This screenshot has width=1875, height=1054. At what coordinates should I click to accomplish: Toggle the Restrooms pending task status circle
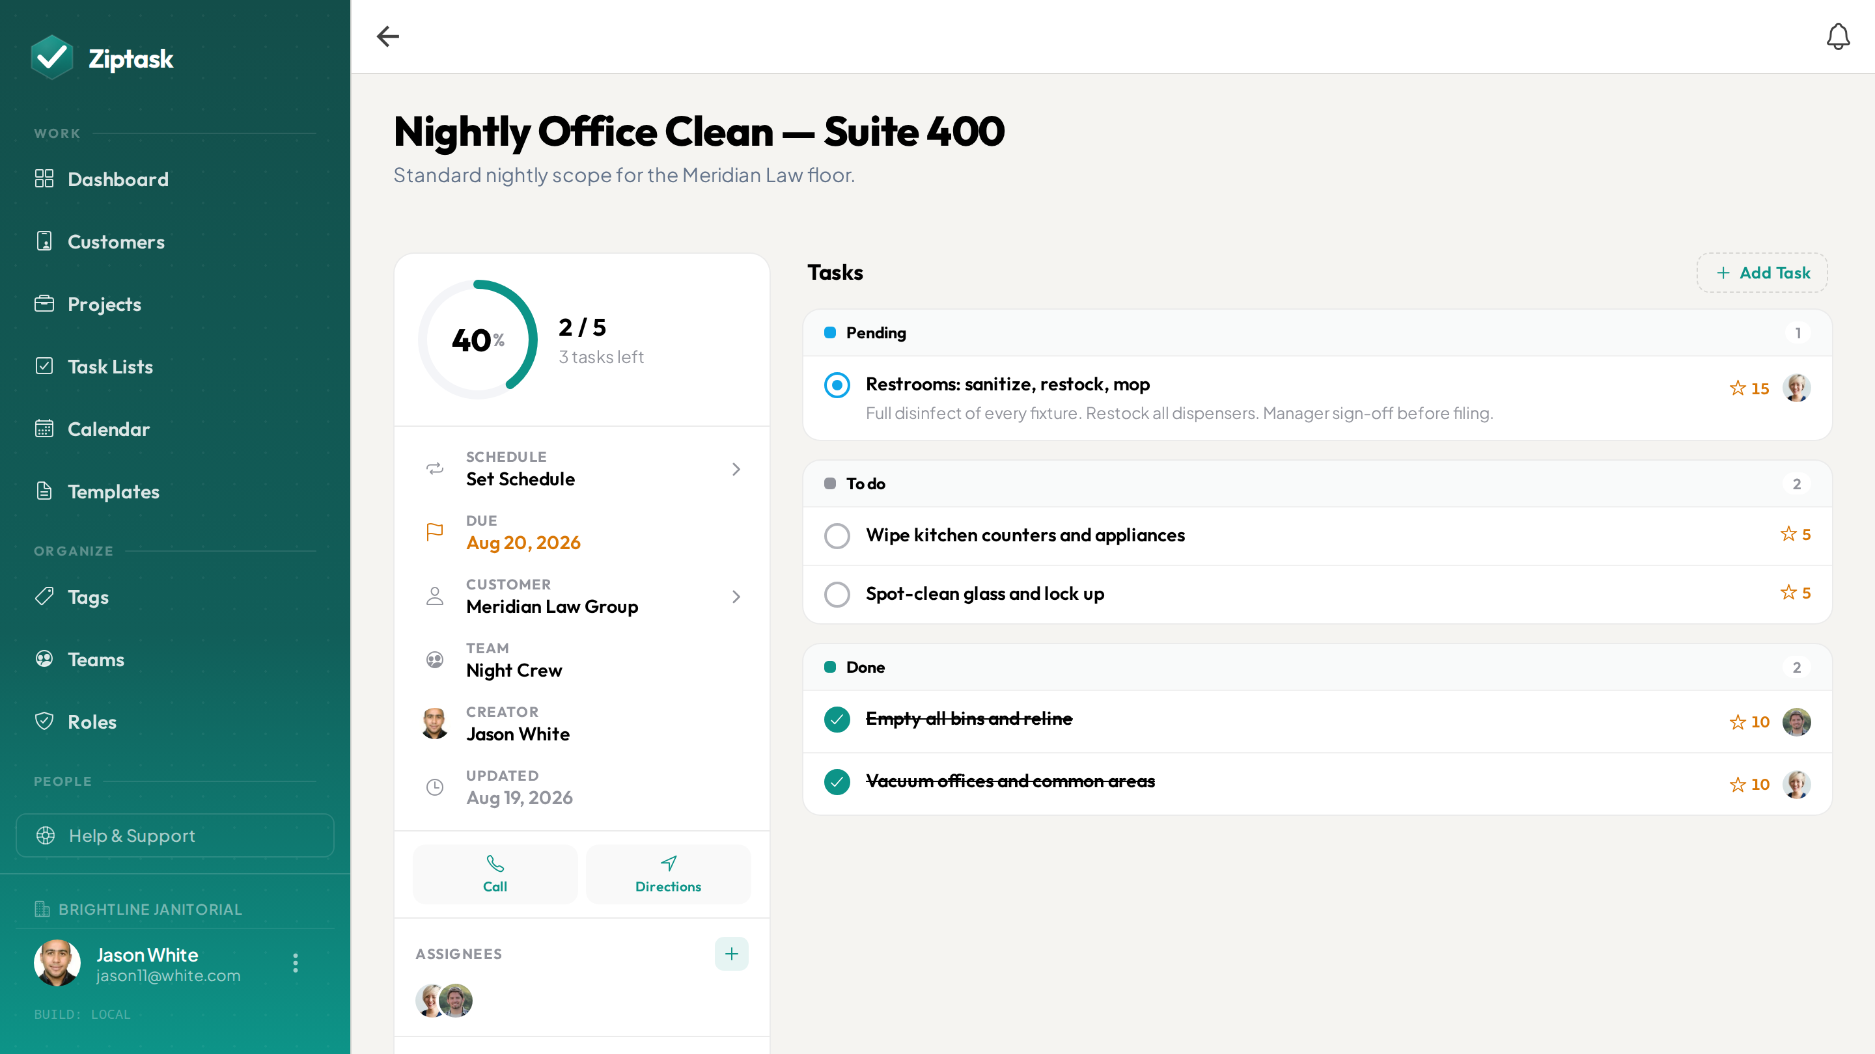(837, 385)
